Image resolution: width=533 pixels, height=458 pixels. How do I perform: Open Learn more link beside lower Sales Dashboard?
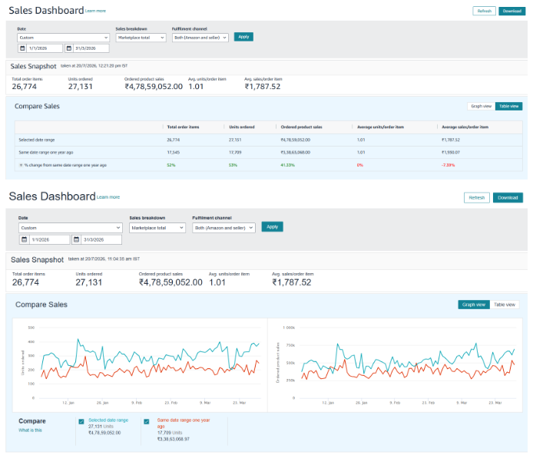tap(108, 197)
